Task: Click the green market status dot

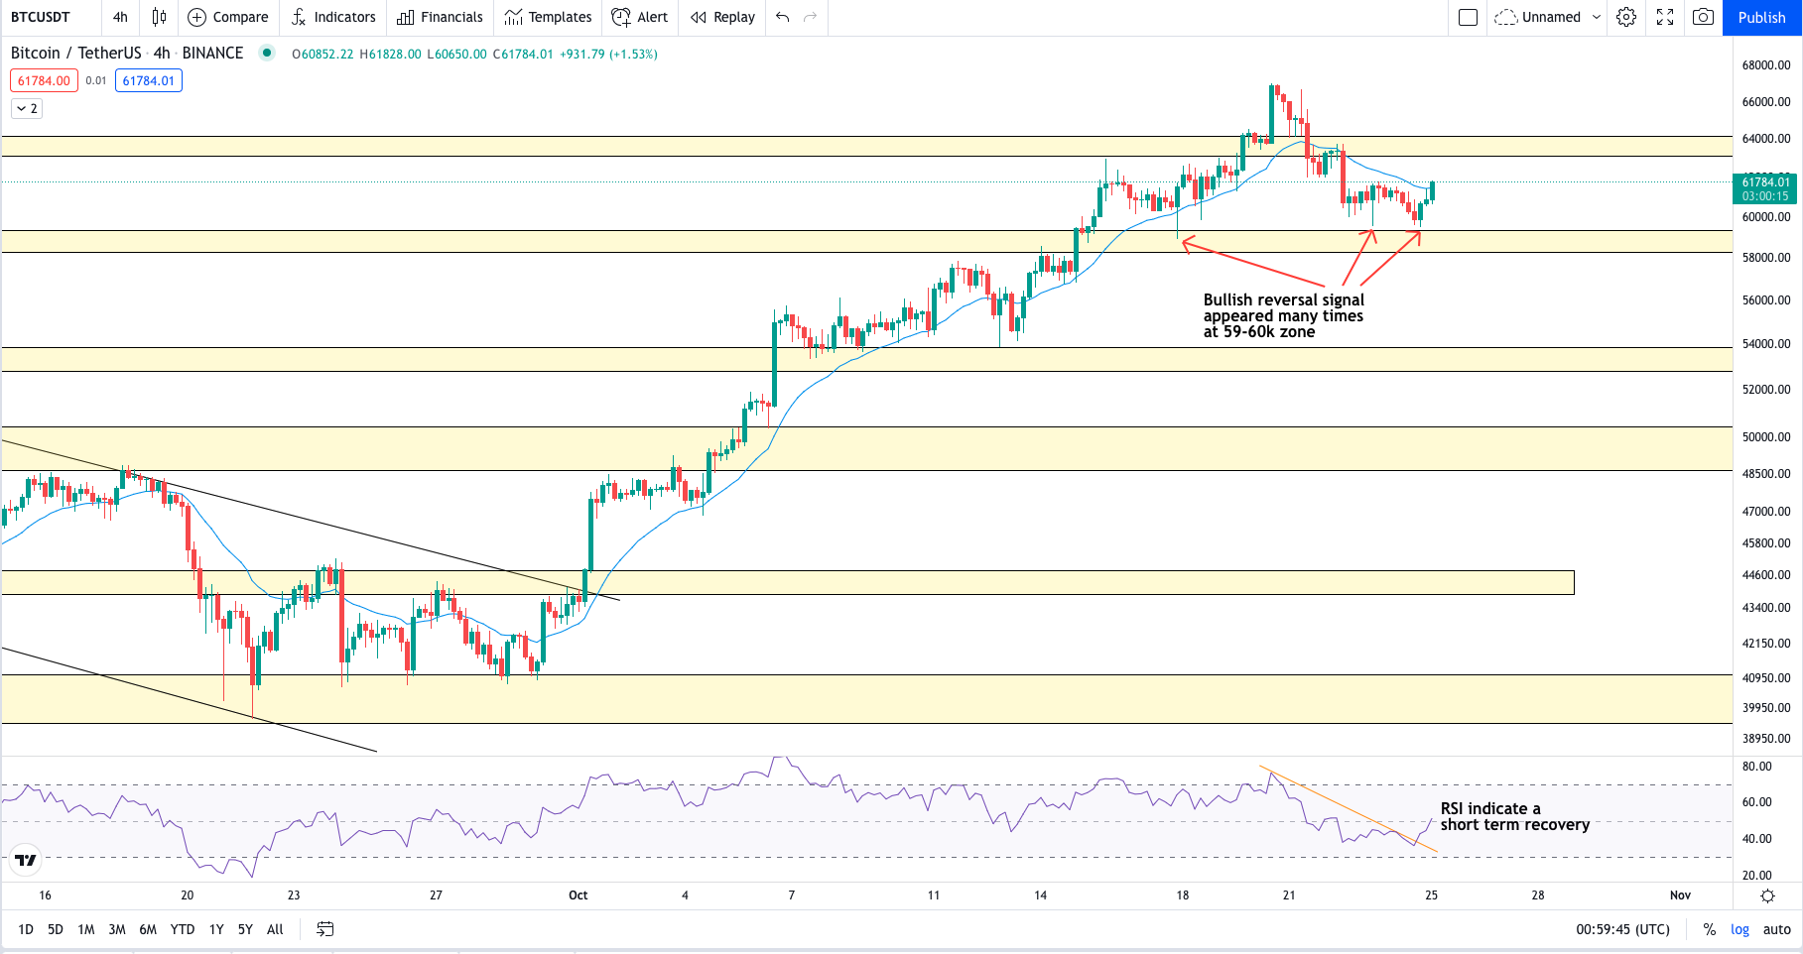Action: pos(267,53)
